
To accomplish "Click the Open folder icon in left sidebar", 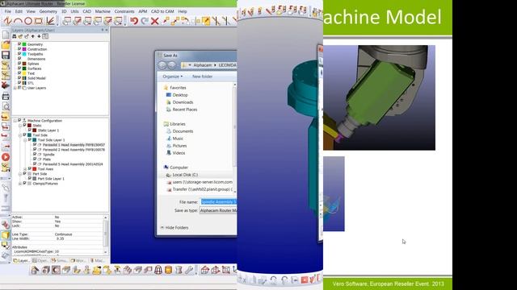I will click(6, 45).
